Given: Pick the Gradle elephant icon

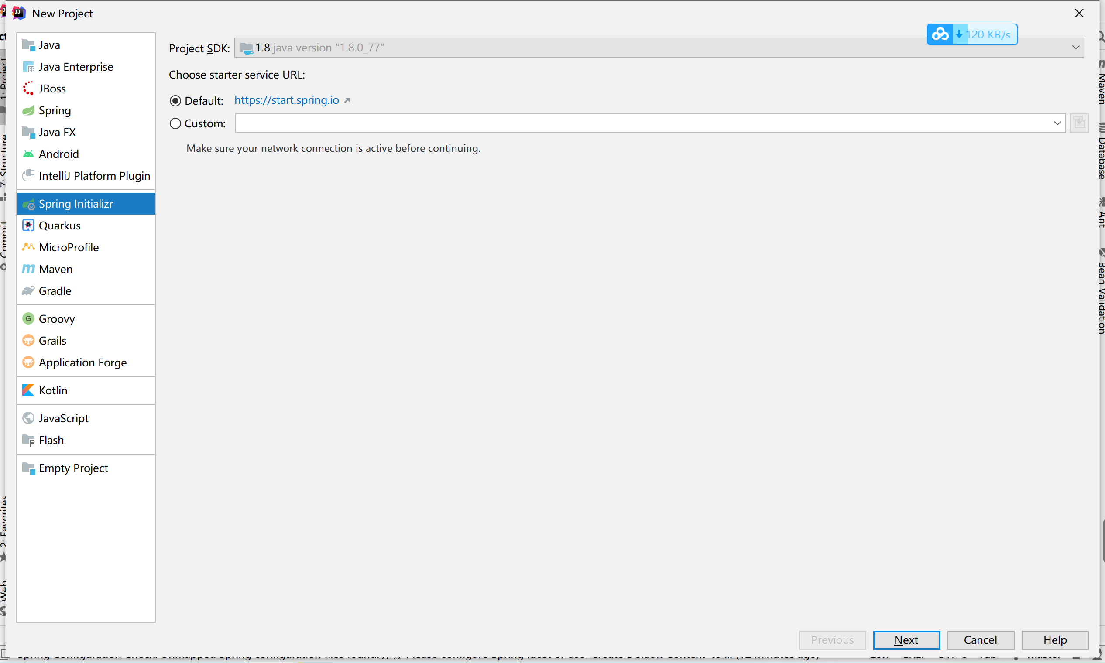Looking at the screenshot, I should [x=28, y=291].
